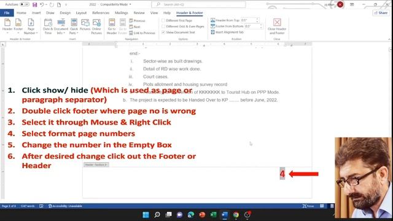
Task: Click page count in status bar
Action: [9, 206]
